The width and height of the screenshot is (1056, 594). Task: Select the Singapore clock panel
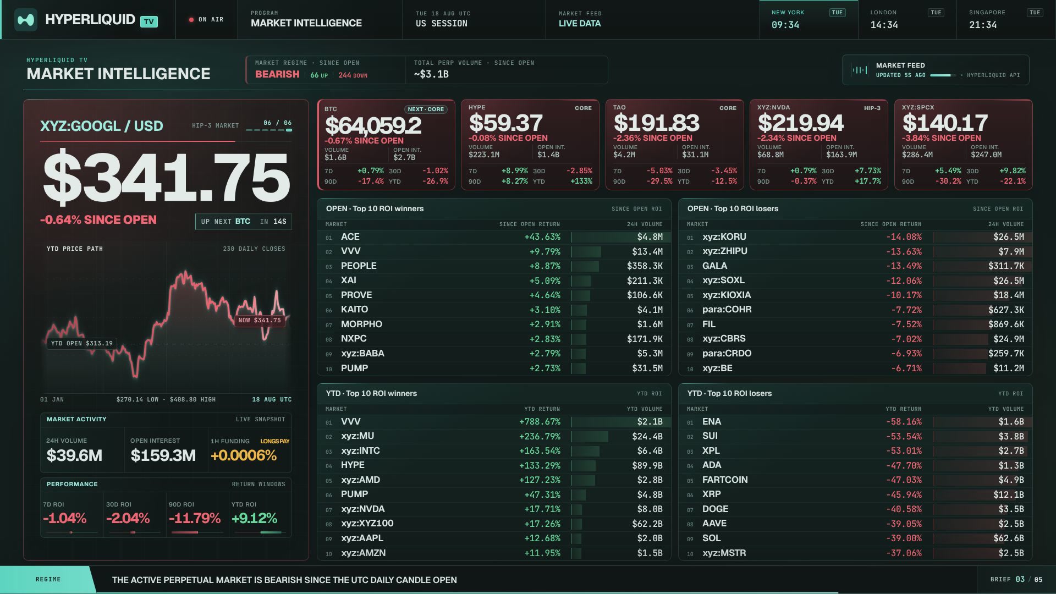(1006, 20)
